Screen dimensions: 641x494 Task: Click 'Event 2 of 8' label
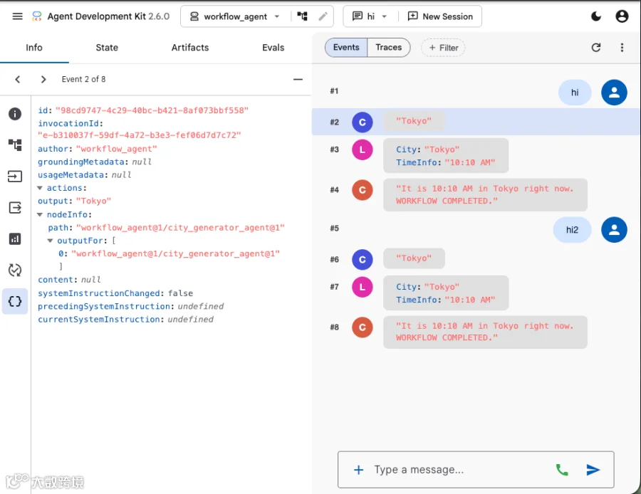pyautogui.click(x=83, y=79)
